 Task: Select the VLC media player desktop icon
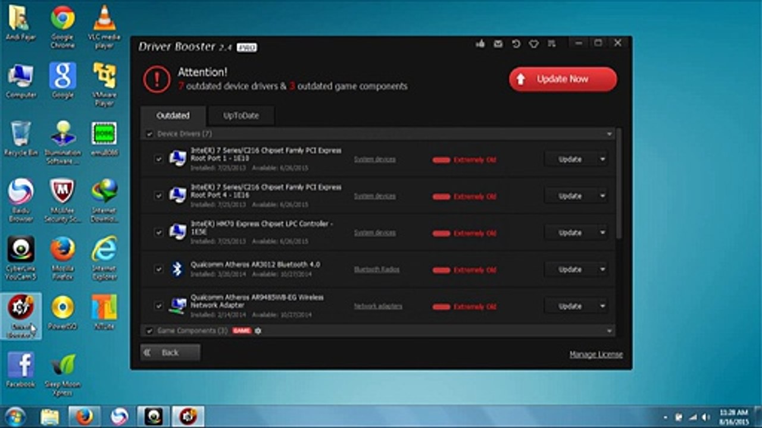[x=104, y=27]
